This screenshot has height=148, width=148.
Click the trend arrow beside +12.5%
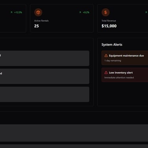pos(11,12)
